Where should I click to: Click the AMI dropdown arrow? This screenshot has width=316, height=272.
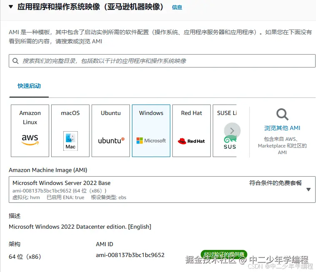tap(309, 190)
